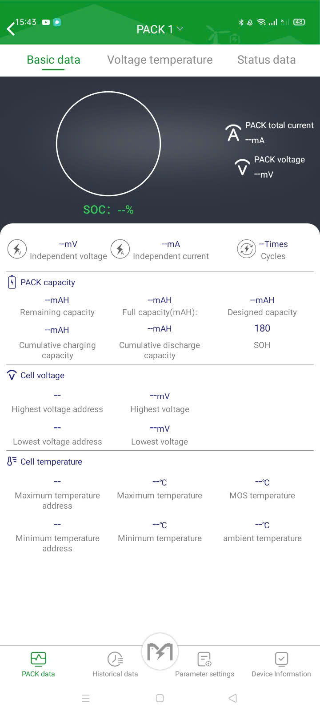Tap the PACK voltage voltmeter icon
The width and height of the screenshot is (320, 712).
[x=242, y=167]
